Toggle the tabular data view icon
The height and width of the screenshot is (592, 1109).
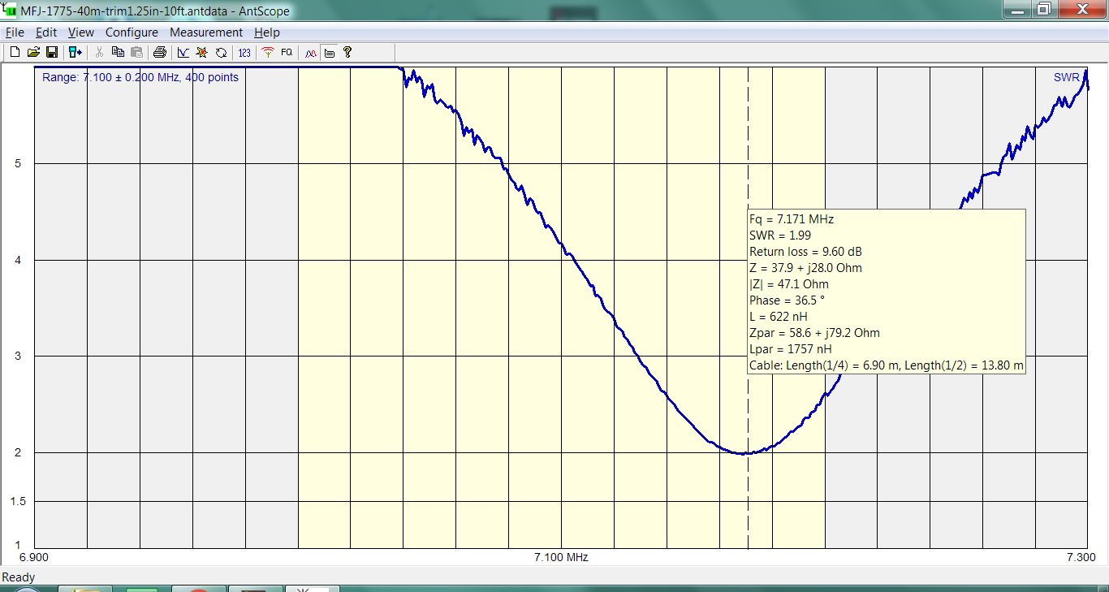330,52
